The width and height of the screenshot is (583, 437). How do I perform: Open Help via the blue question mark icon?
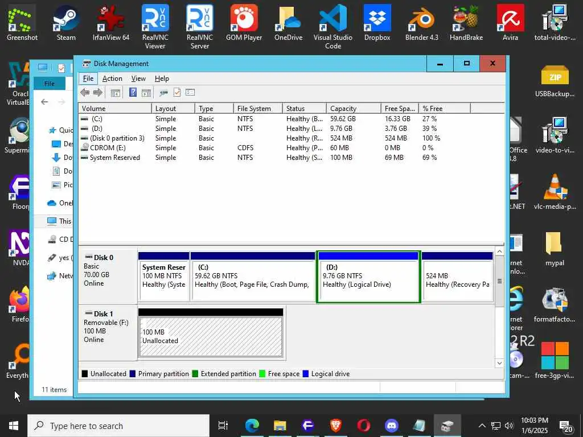click(x=133, y=92)
